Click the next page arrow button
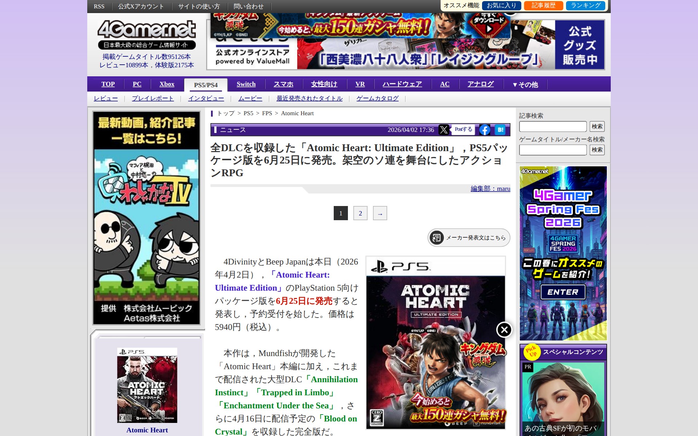This screenshot has width=698, height=436. tap(380, 213)
